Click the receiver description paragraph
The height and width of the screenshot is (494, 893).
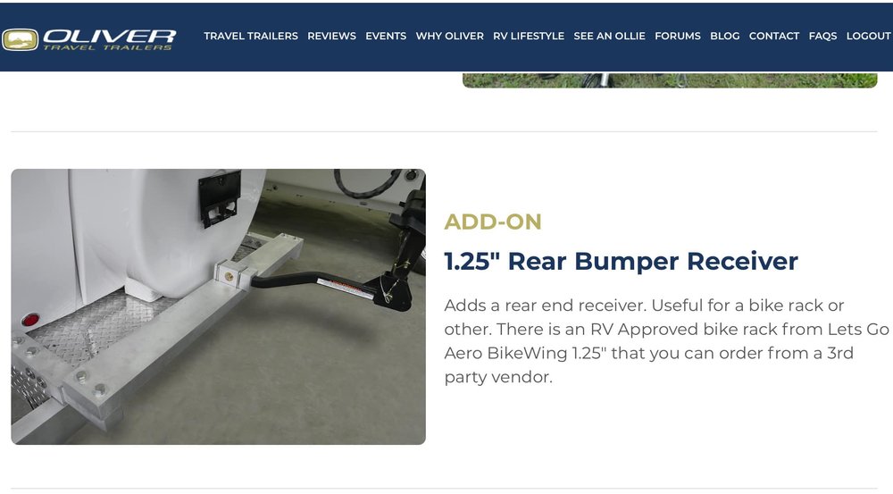666,340
